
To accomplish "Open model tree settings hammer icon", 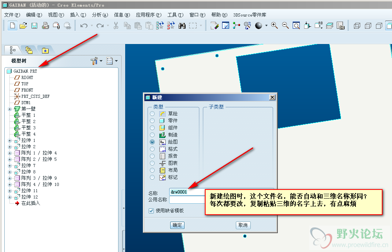I will 94,61.
